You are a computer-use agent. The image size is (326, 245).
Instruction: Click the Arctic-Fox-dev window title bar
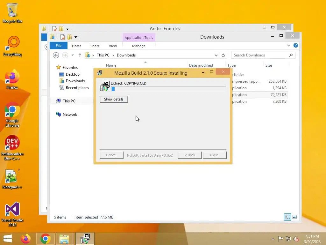pos(165,28)
